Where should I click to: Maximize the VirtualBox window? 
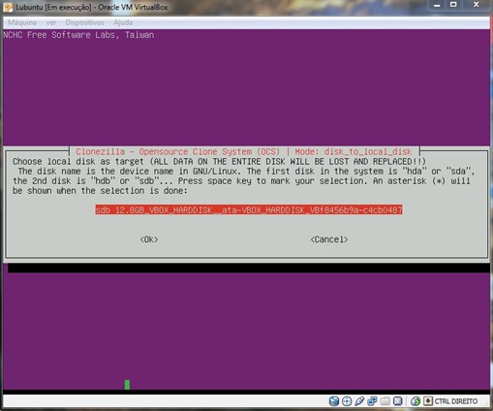453,5
